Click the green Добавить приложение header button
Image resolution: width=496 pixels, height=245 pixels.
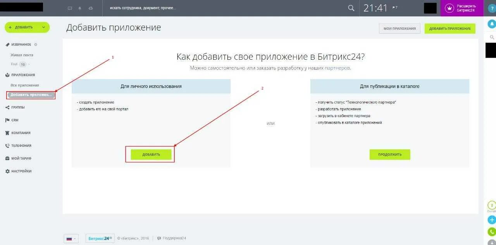[450, 28]
